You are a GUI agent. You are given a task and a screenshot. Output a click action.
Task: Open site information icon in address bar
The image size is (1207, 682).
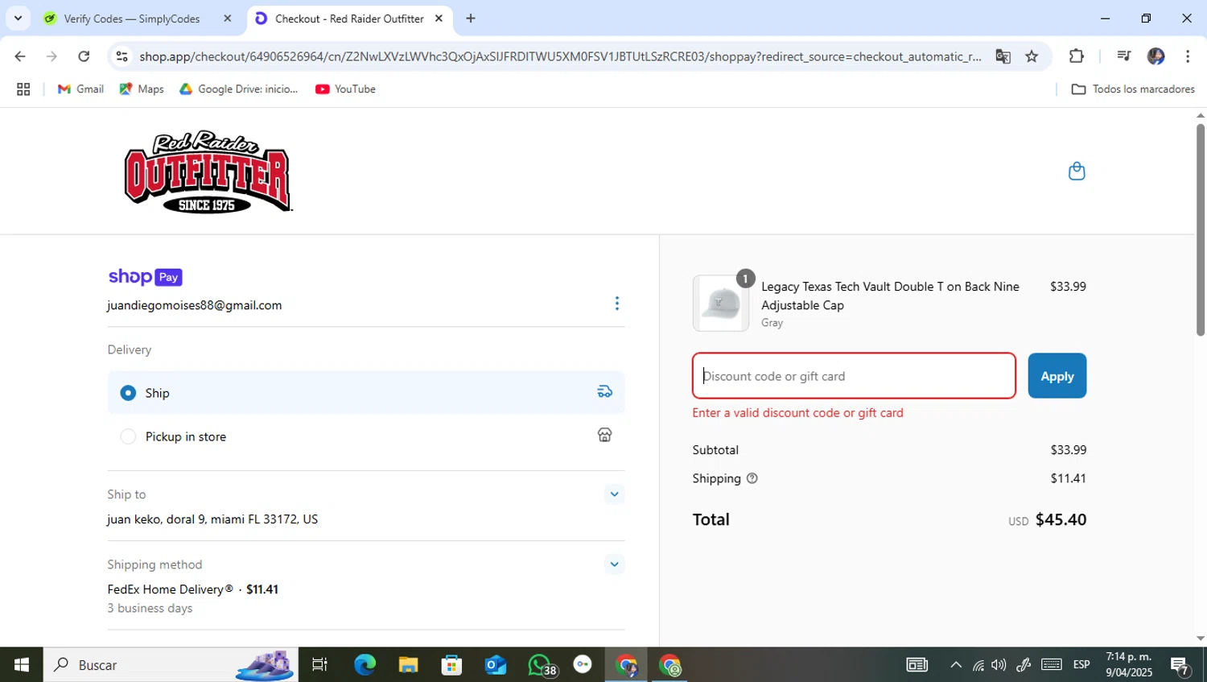click(x=122, y=56)
